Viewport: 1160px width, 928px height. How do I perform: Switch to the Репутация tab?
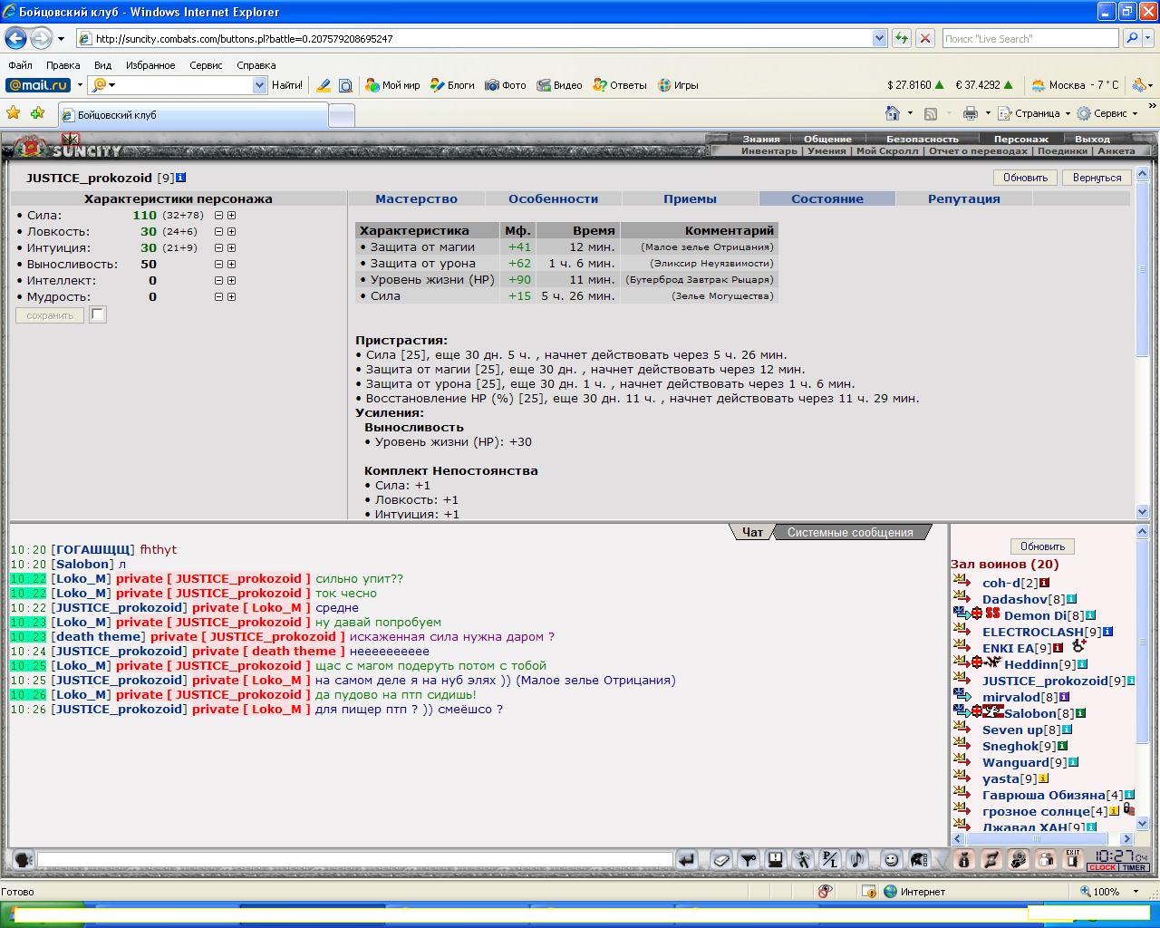(964, 198)
